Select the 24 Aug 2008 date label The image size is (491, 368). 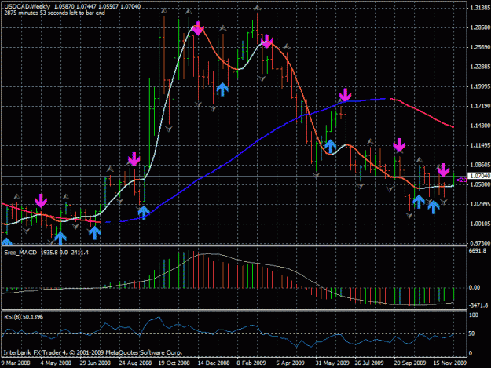135,363
